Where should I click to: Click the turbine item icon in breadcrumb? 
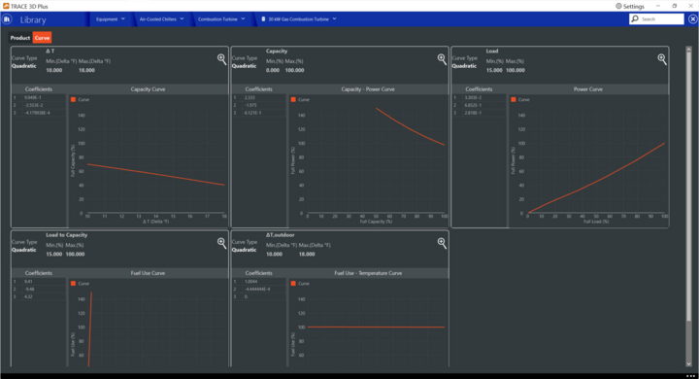(263, 19)
